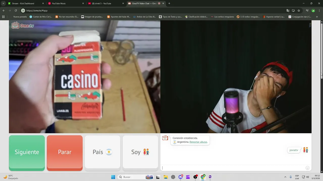Click the chat message input field
Viewport: 323px width, 181px height.
coord(232,168)
